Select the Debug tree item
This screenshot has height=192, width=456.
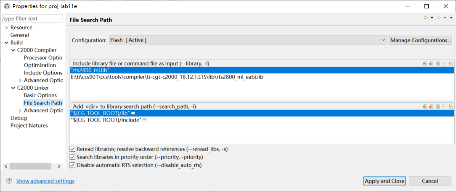coord(19,118)
